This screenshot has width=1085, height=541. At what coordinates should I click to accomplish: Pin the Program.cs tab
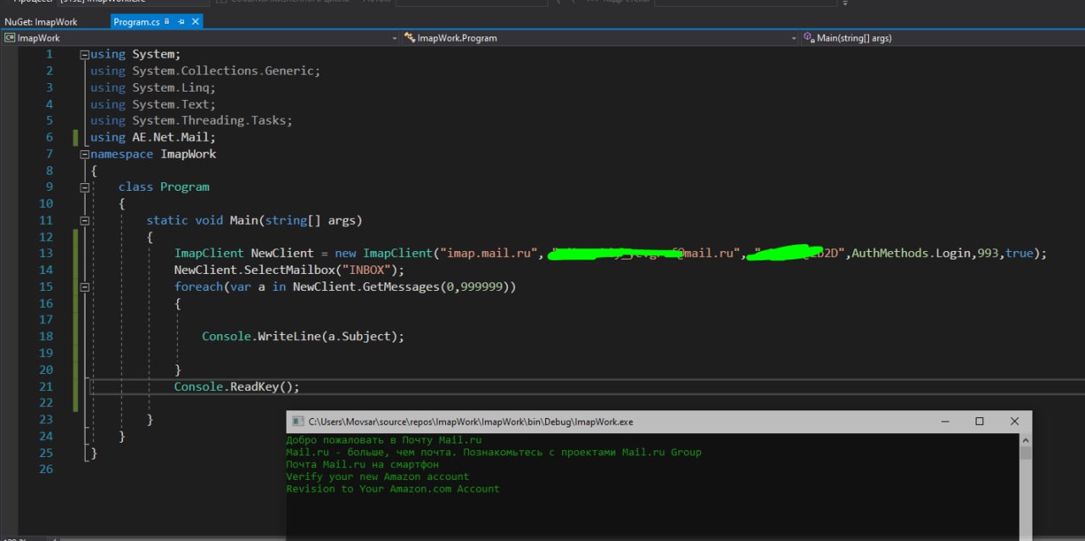181,22
